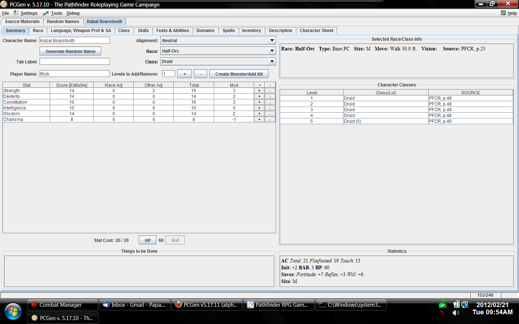Click the volume speaker tray icon
The width and height of the screenshot is (519, 324).
click(x=456, y=312)
